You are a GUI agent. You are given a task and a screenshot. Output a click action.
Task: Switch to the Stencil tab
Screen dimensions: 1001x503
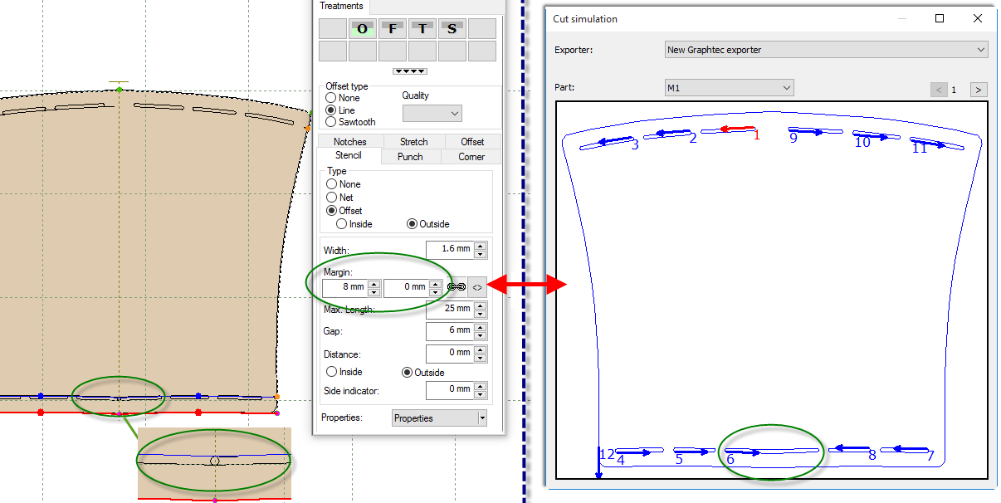pos(349,156)
